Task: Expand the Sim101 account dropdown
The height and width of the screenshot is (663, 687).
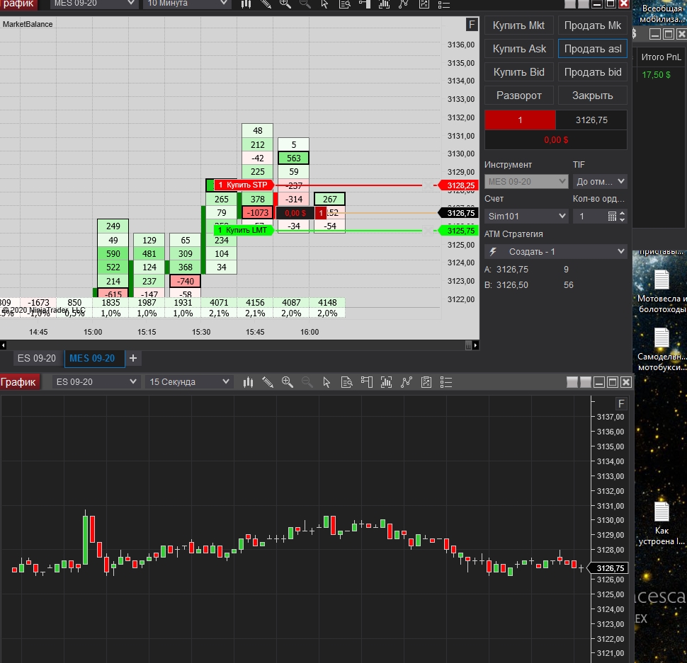Action: point(526,217)
